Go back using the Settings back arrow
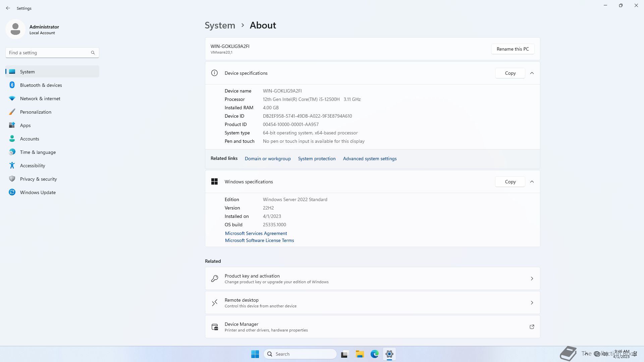The width and height of the screenshot is (644, 362). (x=8, y=8)
